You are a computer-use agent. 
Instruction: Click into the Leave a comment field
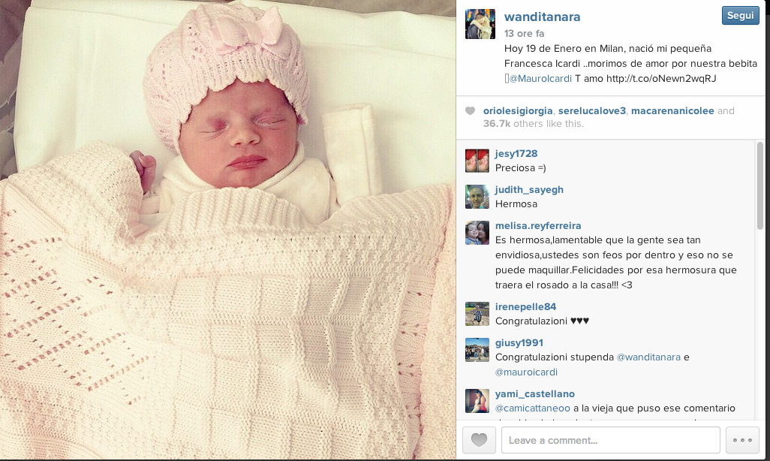[x=610, y=440]
